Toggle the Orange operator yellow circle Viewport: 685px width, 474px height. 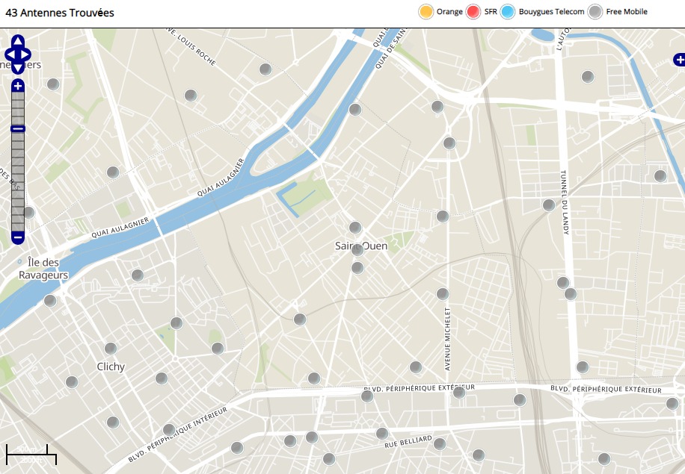[426, 11]
